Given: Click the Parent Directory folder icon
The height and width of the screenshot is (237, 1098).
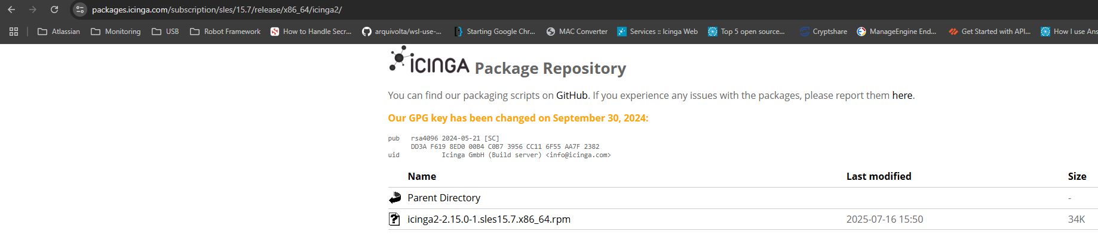Looking at the screenshot, I should pyautogui.click(x=395, y=198).
